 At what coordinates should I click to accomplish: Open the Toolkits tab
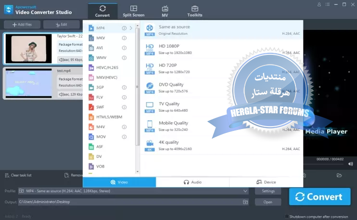point(195,11)
